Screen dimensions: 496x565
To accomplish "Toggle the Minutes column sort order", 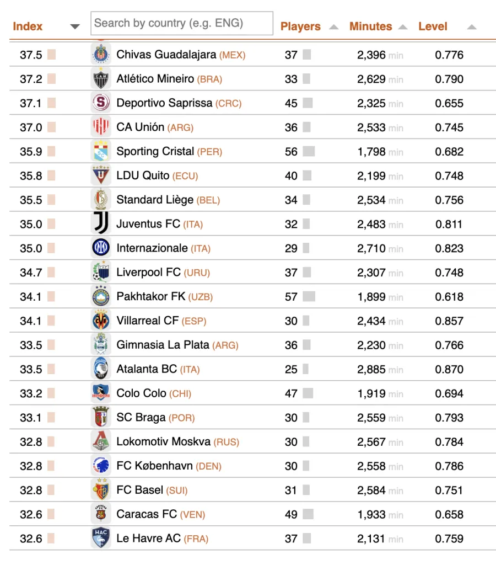I will pos(402,26).
